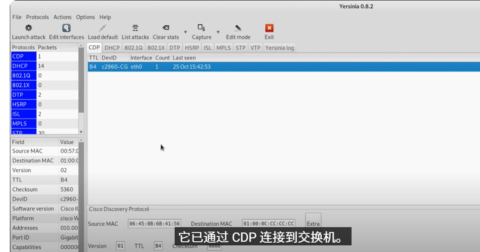
Task: Select the Capabilities field row
Action: click(x=45, y=247)
